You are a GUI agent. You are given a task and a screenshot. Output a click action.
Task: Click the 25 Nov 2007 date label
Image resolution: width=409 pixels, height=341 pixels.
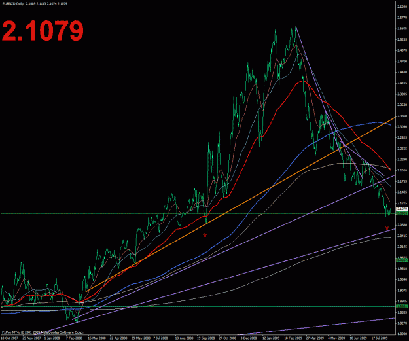pyautogui.click(x=31, y=338)
